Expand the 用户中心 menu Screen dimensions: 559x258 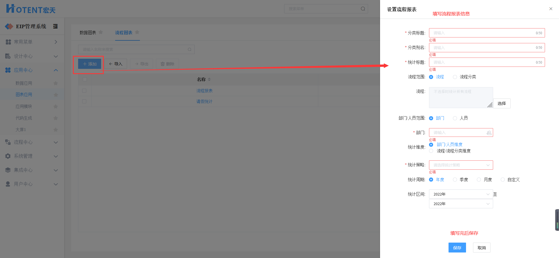[x=32, y=184]
